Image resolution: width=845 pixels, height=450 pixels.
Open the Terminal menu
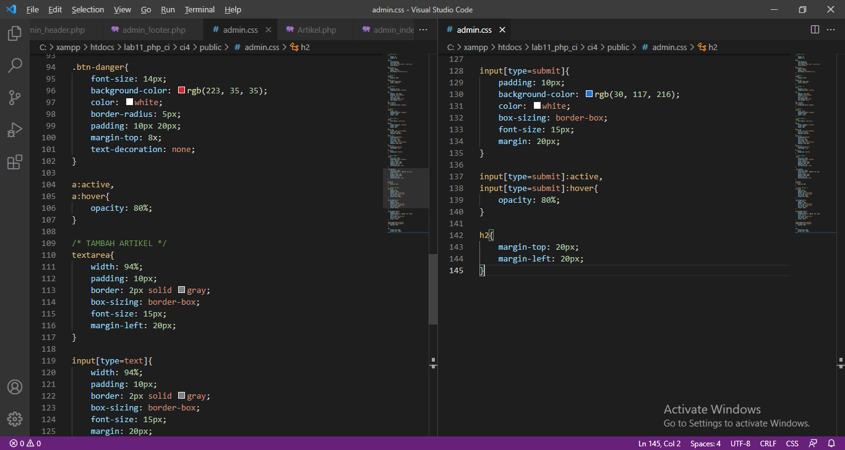pos(199,9)
